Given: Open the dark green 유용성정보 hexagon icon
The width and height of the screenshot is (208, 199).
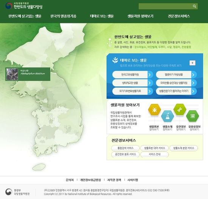Looking at the screenshot, I should (192, 116).
